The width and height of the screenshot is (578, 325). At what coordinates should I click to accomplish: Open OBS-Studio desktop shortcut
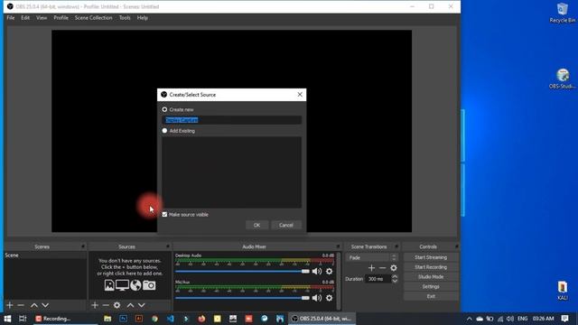pos(563,79)
